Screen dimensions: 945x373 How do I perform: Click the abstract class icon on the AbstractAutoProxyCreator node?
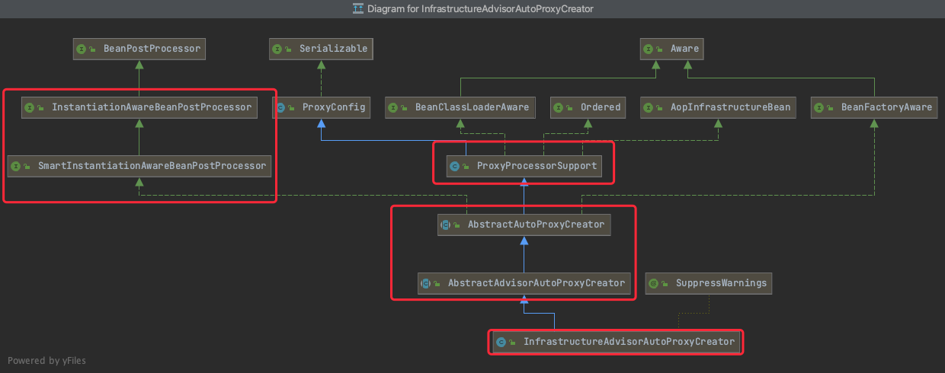446,225
